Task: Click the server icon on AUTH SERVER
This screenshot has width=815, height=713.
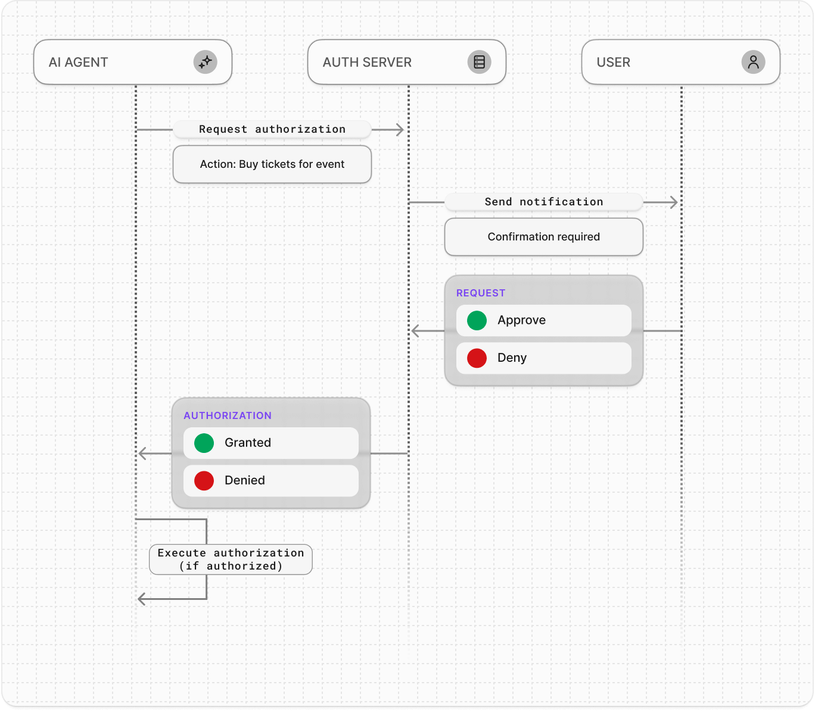Action: (479, 61)
